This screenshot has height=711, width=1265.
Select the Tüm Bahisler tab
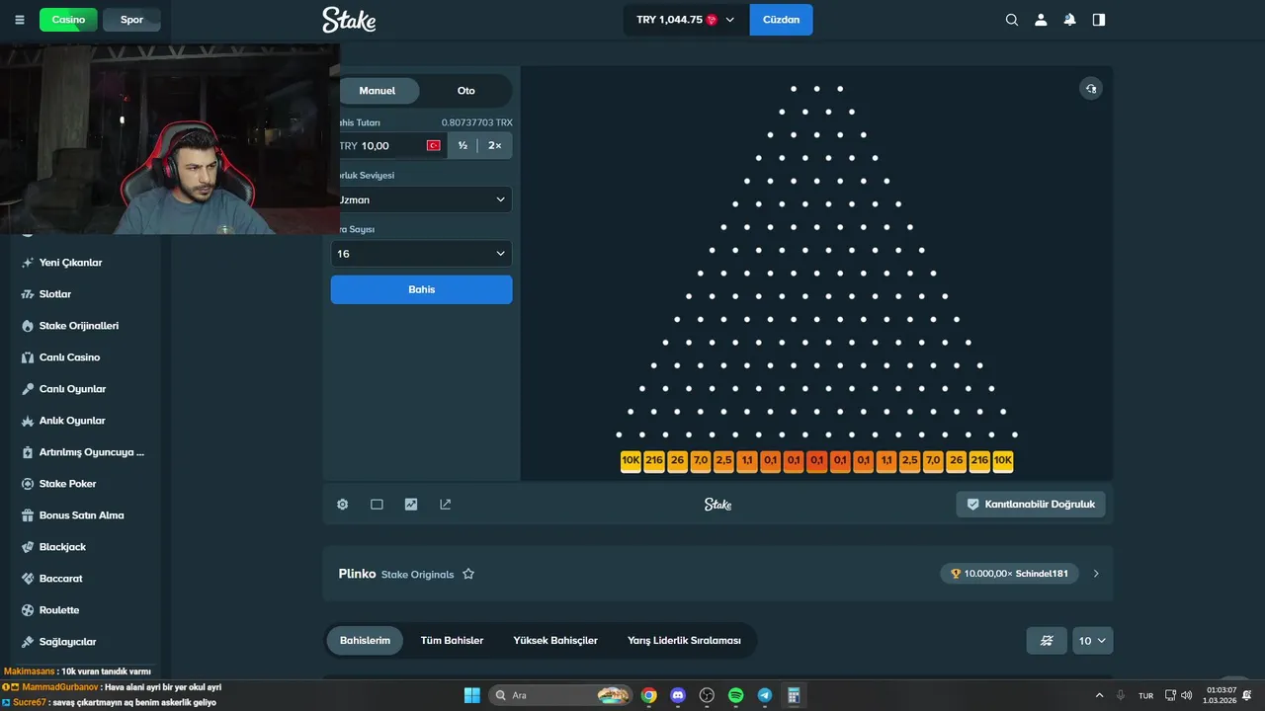(x=452, y=641)
